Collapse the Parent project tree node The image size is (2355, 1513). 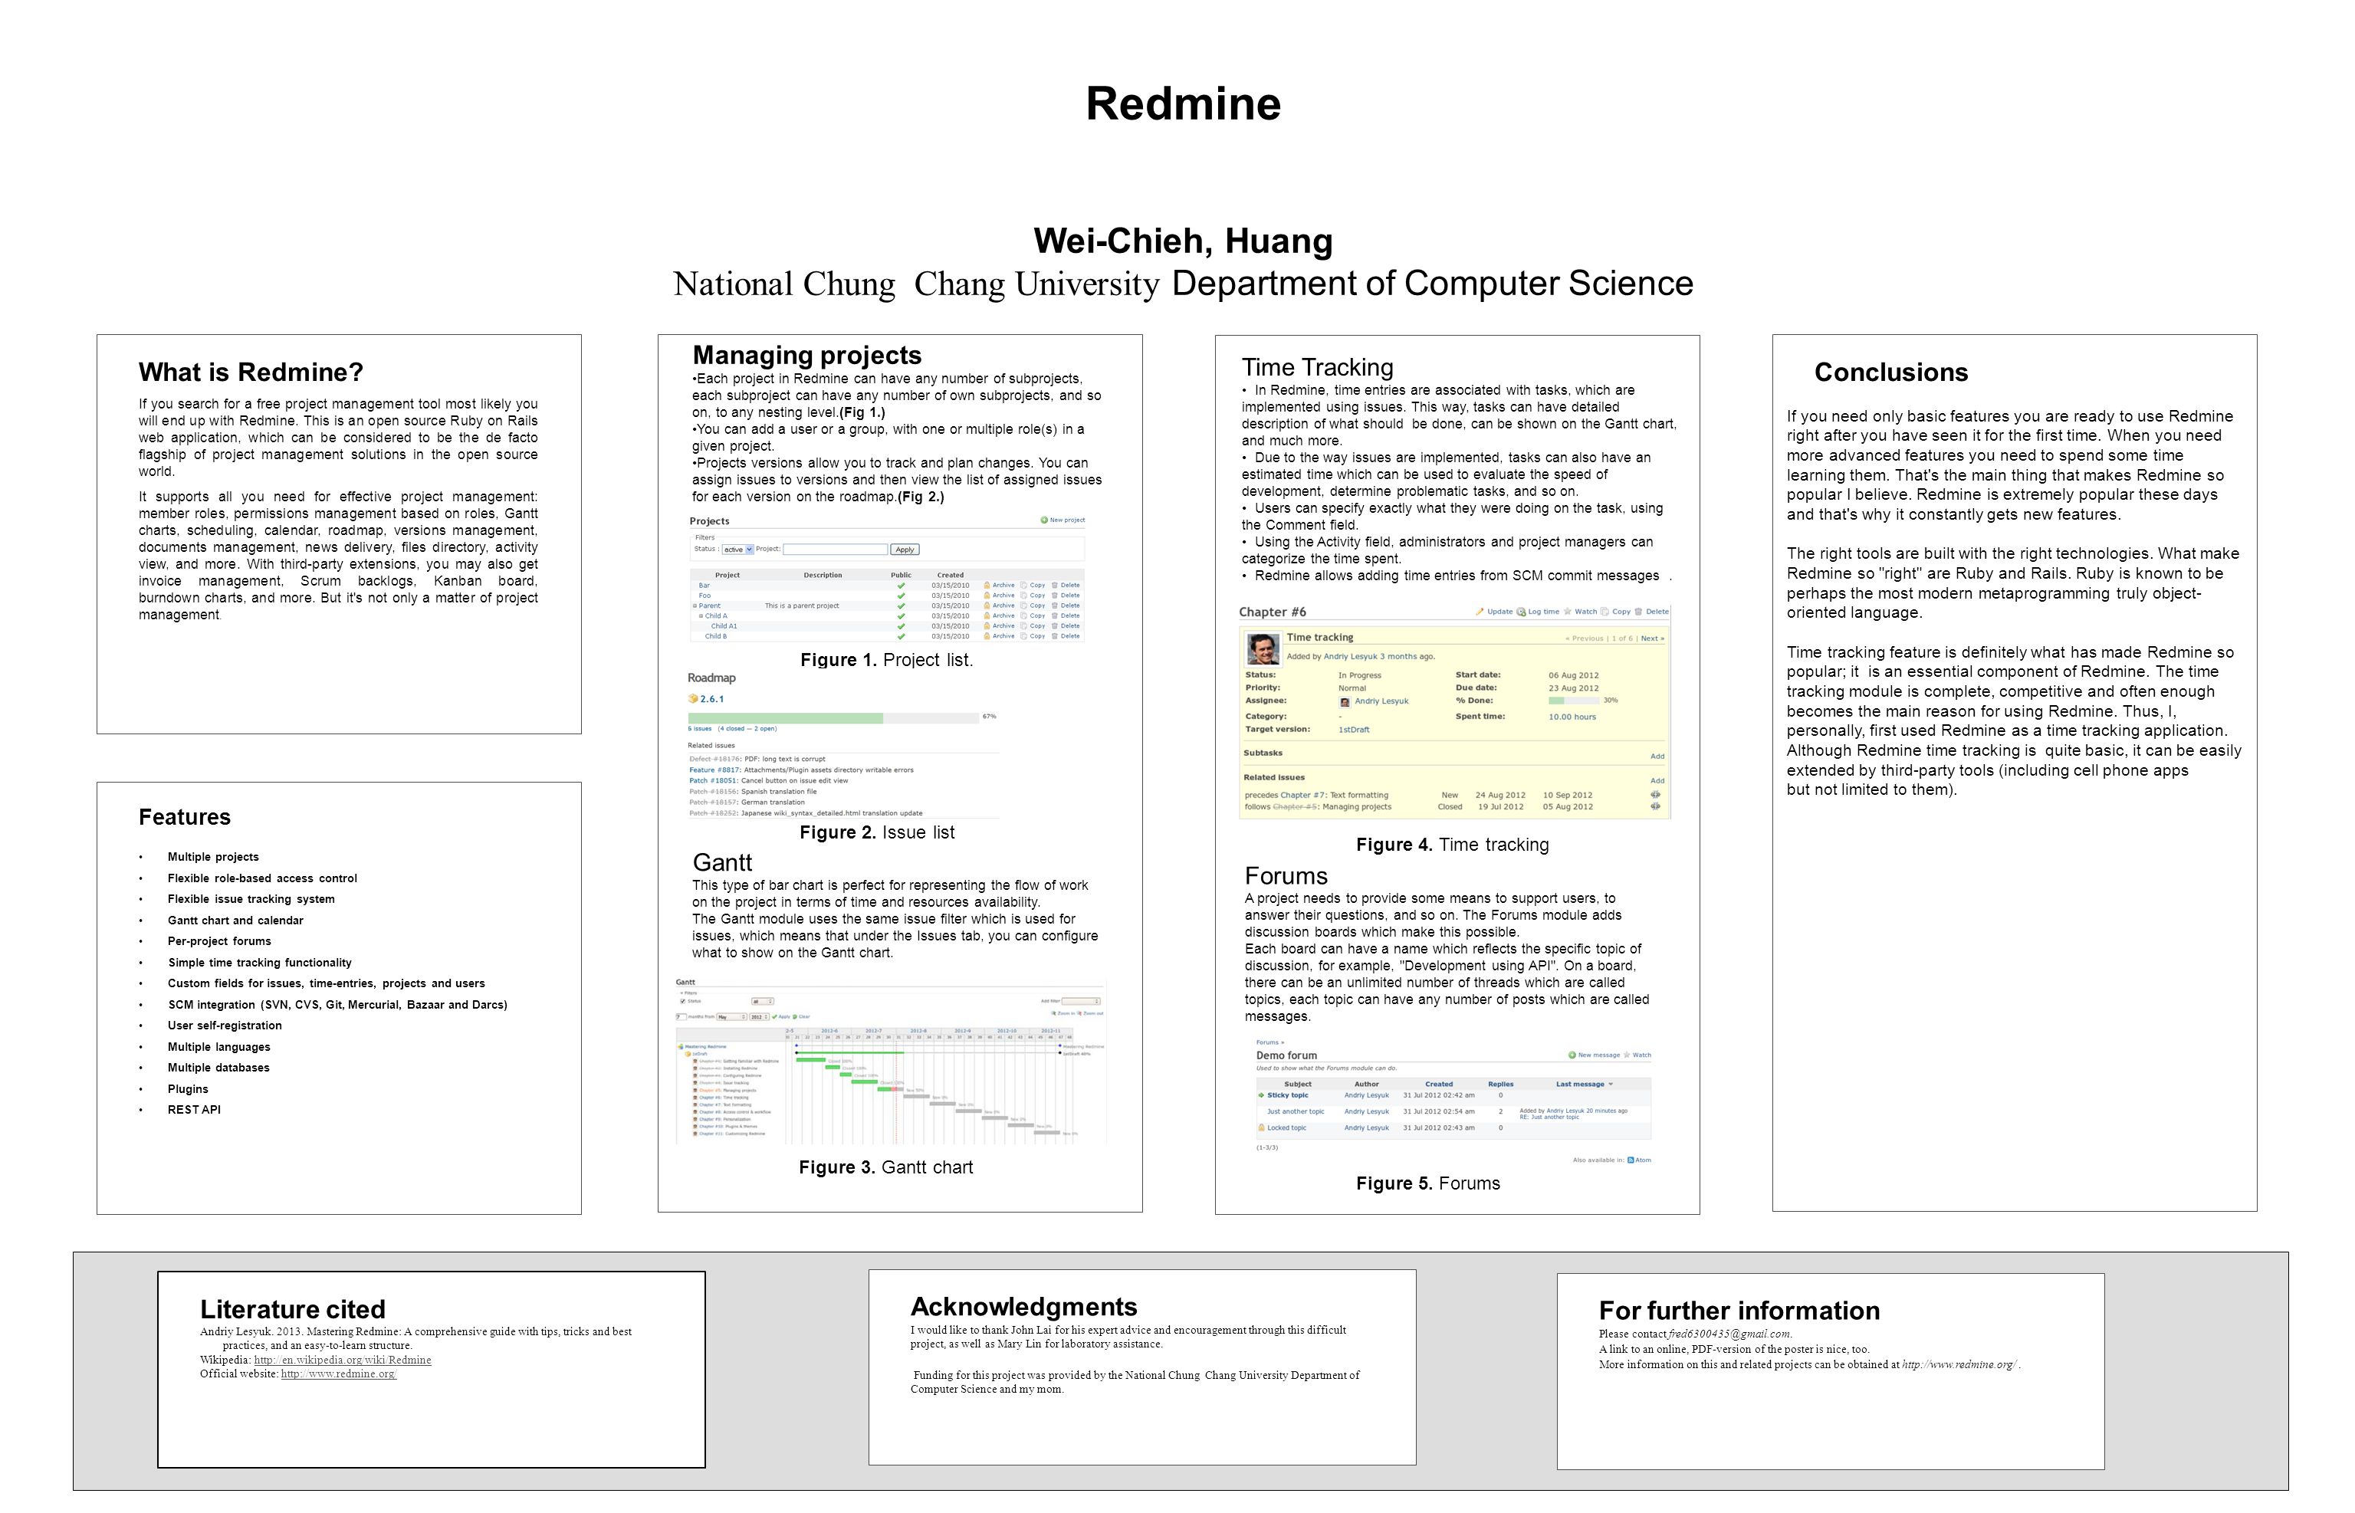(695, 606)
